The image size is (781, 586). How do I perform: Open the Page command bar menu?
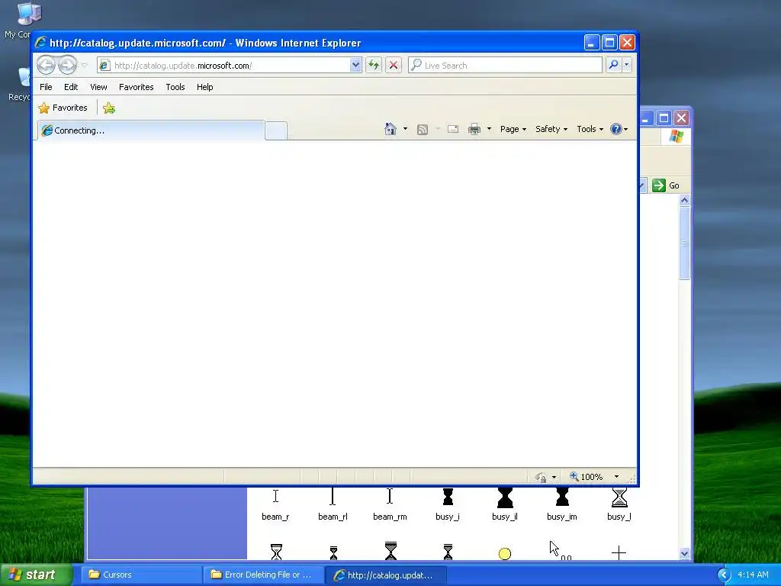click(x=513, y=129)
